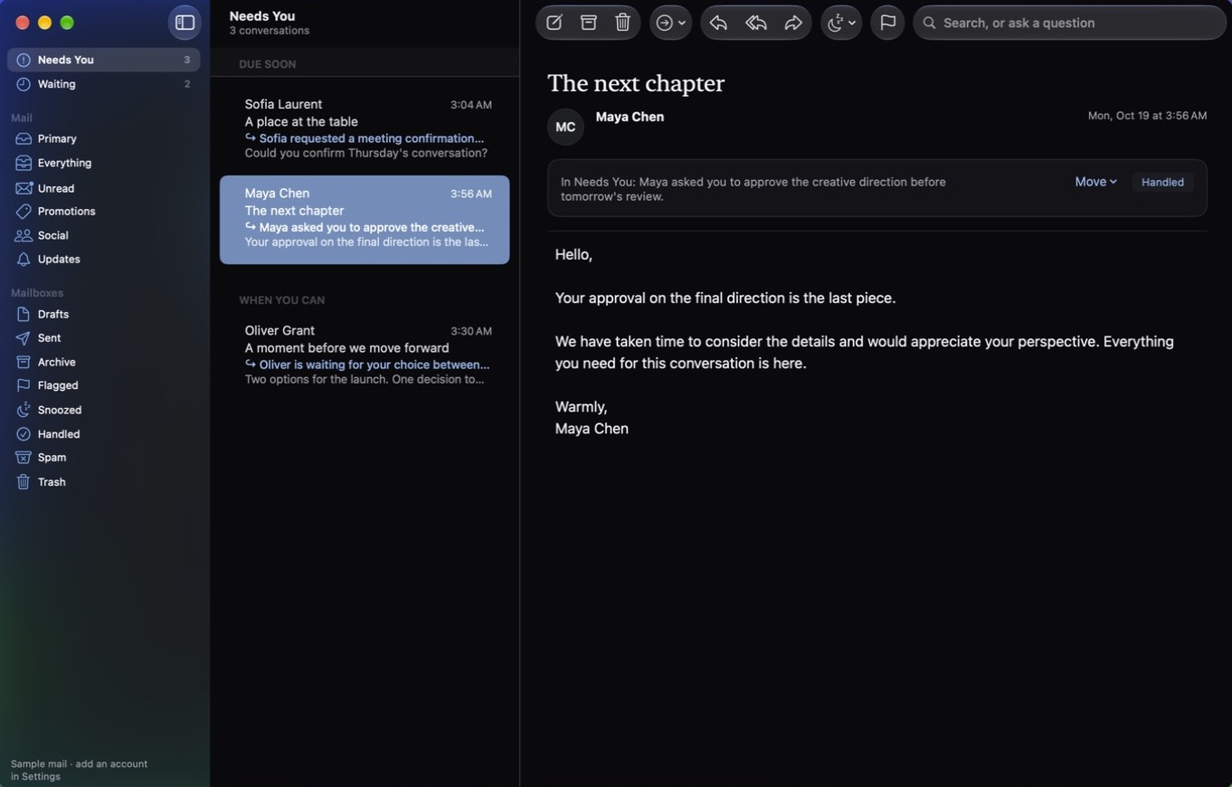Viewport: 1232px width, 787px height.
Task: Switch to the Primary mail category
Action: click(104, 138)
